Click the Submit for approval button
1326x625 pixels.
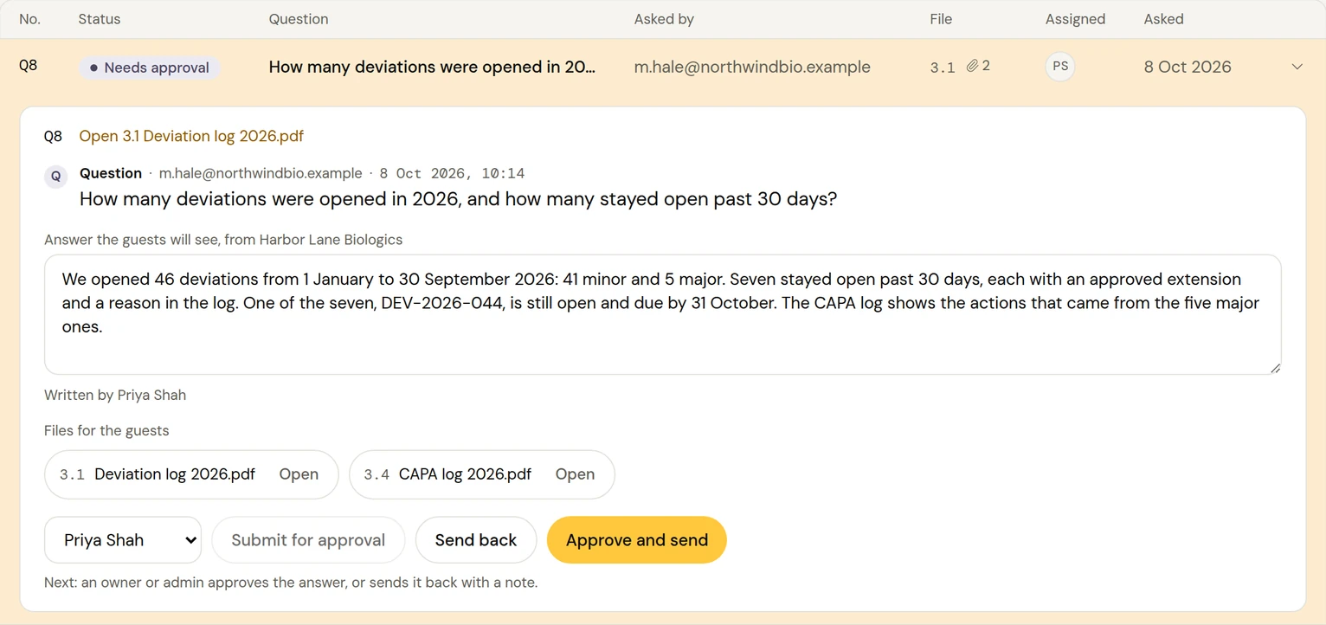point(308,540)
